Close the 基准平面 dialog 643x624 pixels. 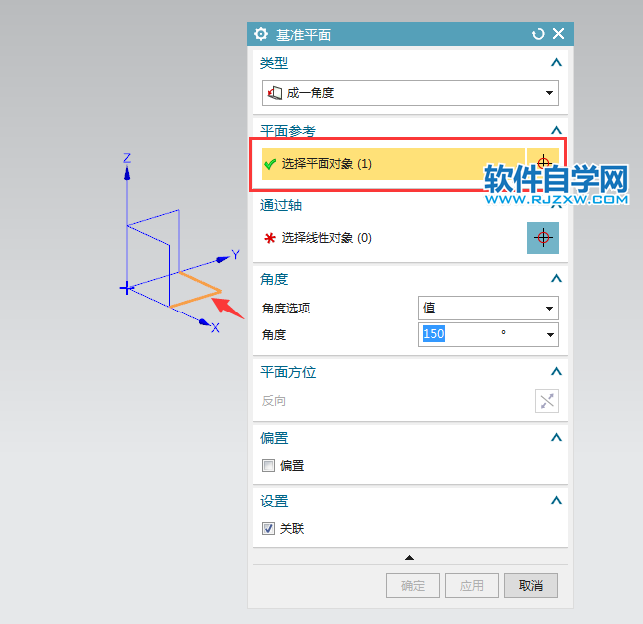(x=558, y=34)
